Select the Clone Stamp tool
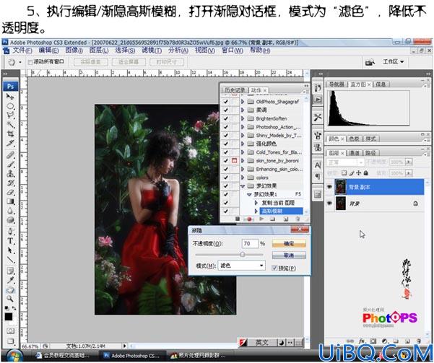 tap(10, 174)
